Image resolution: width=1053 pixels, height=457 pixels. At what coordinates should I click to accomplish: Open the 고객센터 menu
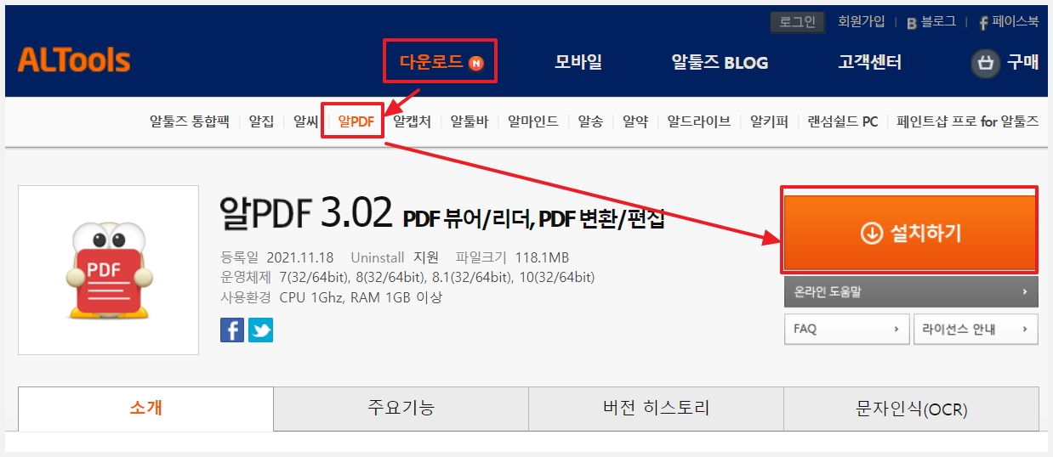[x=869, y=62]
